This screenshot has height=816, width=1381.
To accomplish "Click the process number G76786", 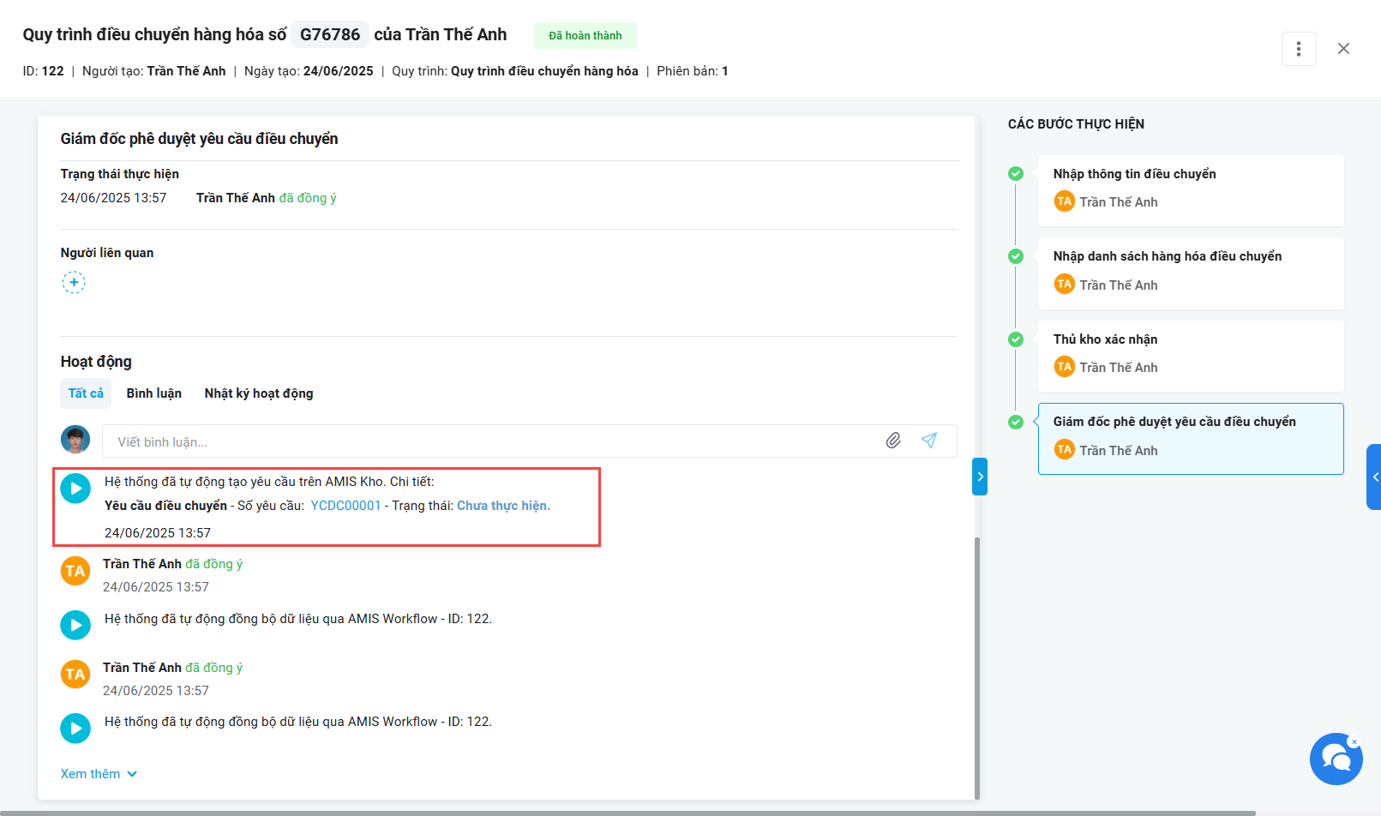I will pos(330,34).
